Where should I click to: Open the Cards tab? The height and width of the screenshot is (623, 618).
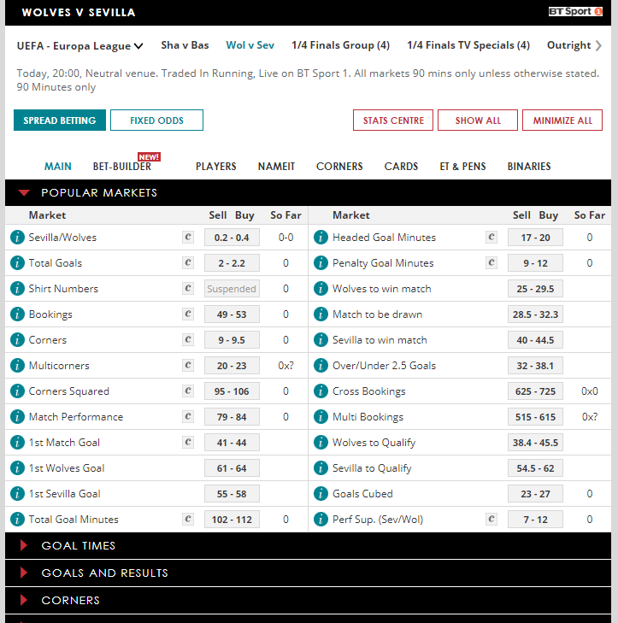click(x=401, y=167)
